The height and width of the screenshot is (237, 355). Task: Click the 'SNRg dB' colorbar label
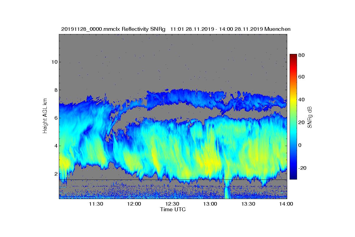(x=310, y=117)
